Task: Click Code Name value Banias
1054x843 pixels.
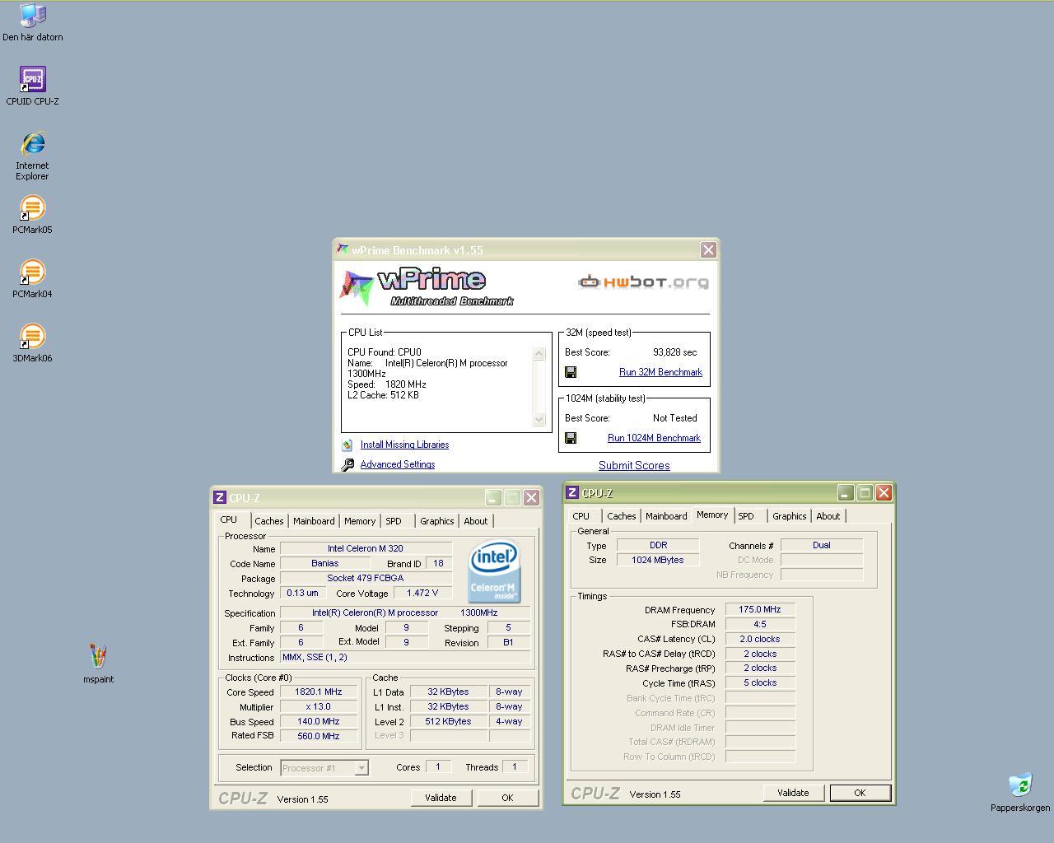Action: coord(324,563)
